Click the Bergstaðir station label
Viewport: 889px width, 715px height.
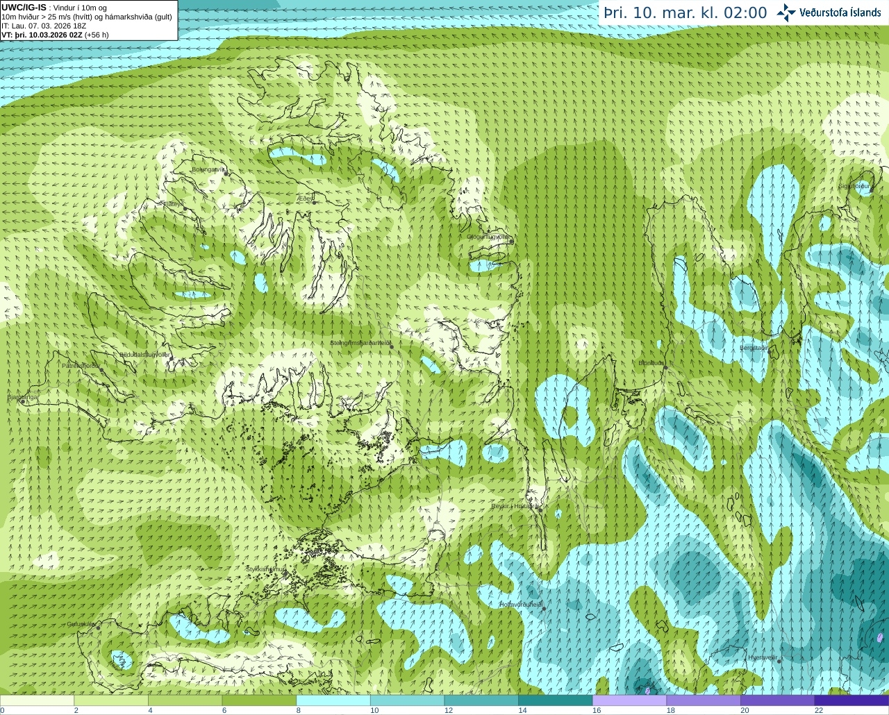click(x=754, y=348)
